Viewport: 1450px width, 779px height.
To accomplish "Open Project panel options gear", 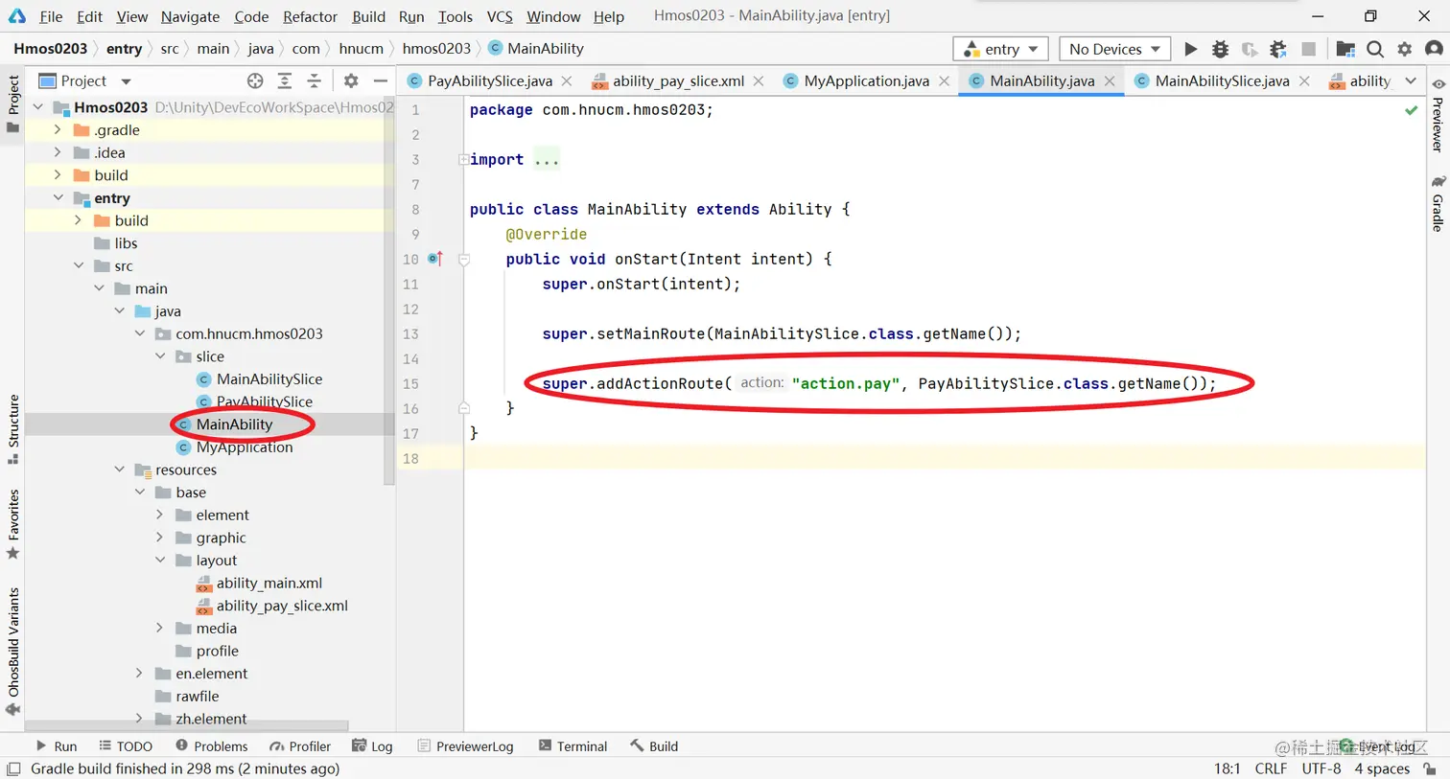I will coord(351,80).
